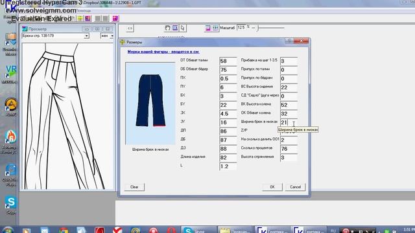Click the ПХ field showing 0.5
The image size is (415, 233).
coord(228,78)
